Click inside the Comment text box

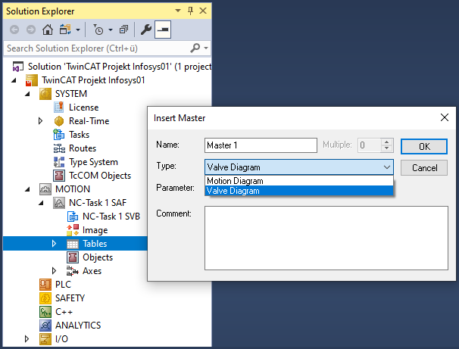point(326,238)
